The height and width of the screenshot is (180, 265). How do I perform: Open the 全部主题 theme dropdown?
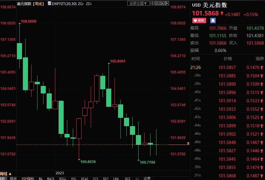point(138,3)
